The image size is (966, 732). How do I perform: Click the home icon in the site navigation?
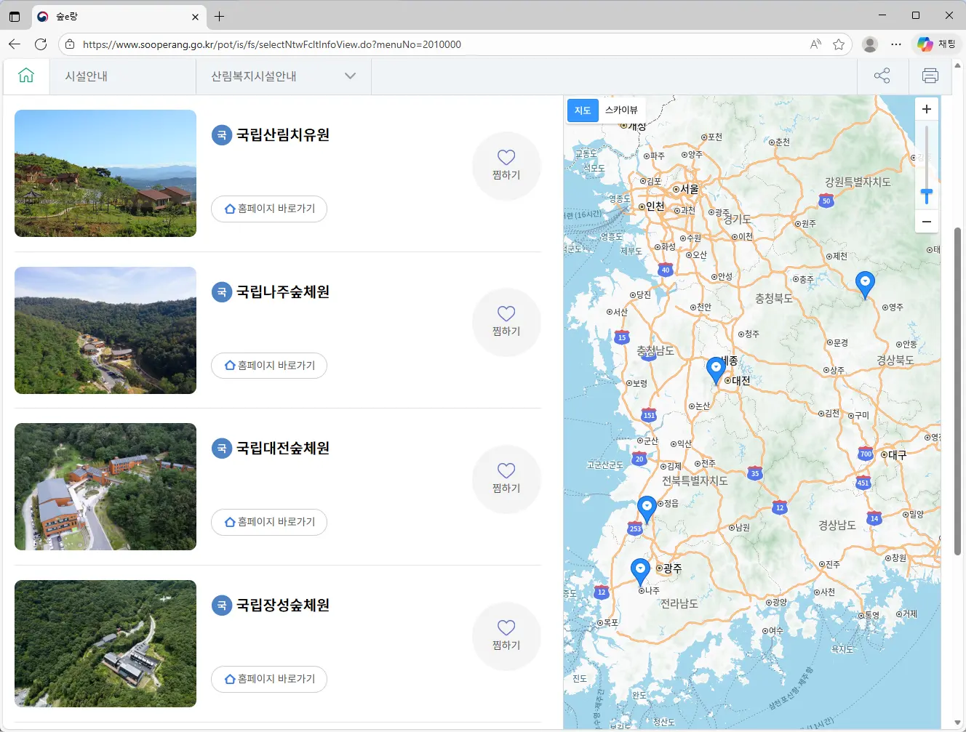26,76
